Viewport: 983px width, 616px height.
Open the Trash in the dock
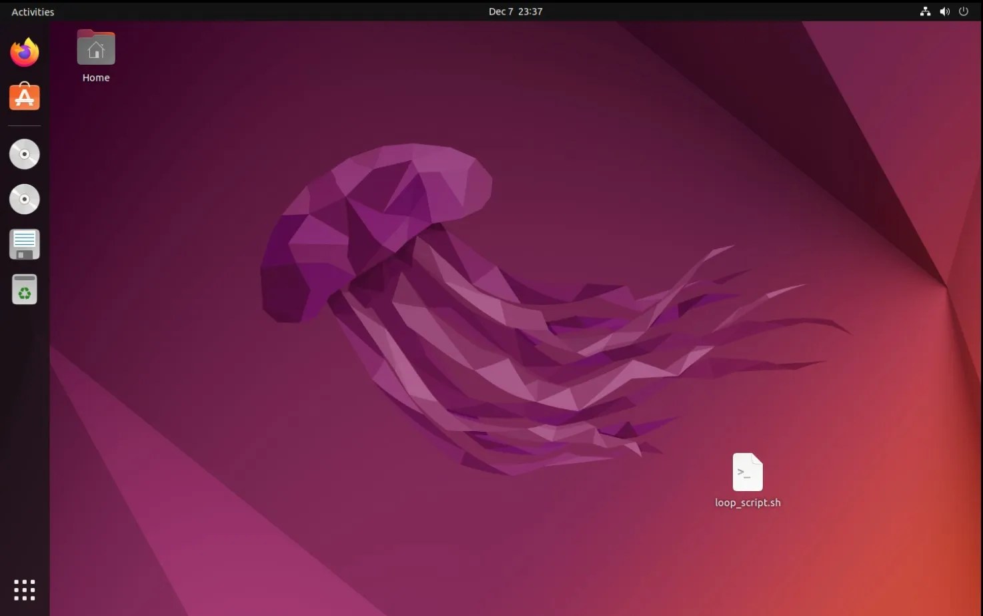(25, 290)
